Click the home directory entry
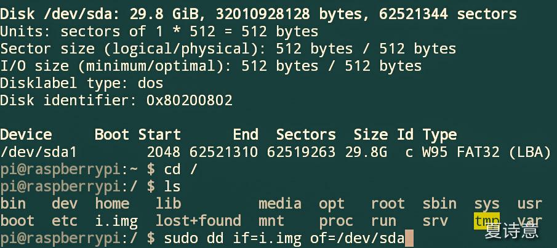Viewport: 557px width, 248px height. (x=112, y=204)
